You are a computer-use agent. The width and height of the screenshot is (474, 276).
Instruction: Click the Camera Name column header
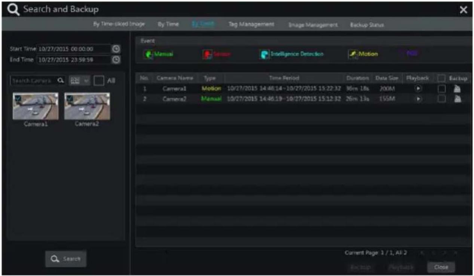click(175, 78)
